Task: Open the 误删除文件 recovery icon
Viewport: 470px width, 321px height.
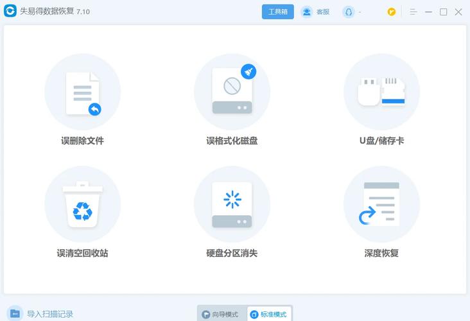Action: pos(83,92)
